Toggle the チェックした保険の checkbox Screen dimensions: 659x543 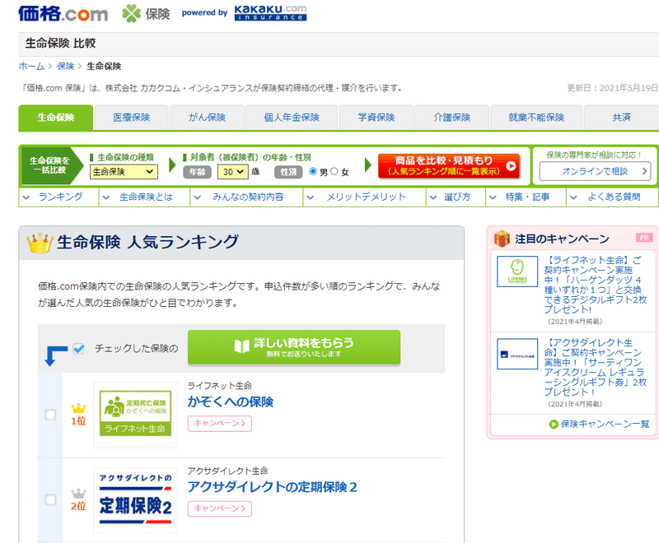(78, 348)
